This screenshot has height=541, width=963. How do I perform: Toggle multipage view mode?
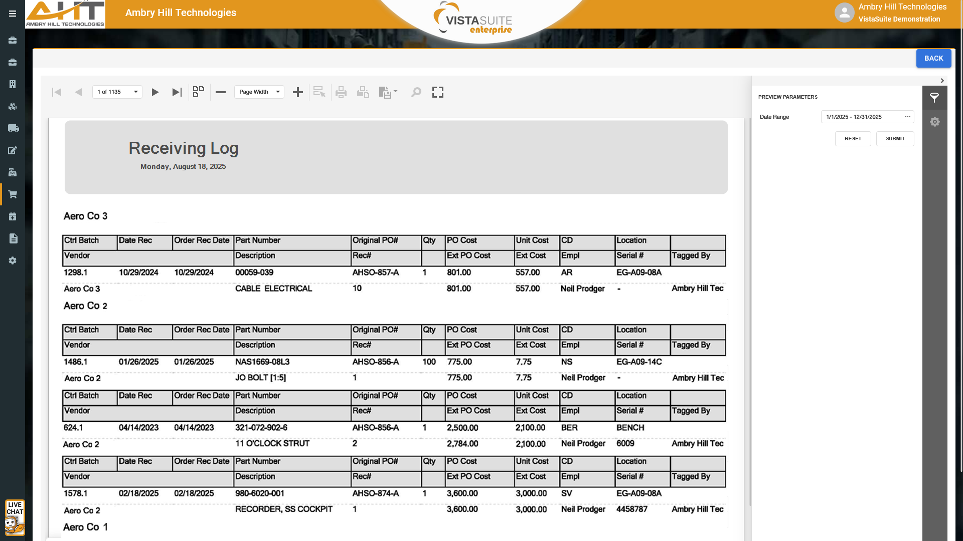coord(199,92)
